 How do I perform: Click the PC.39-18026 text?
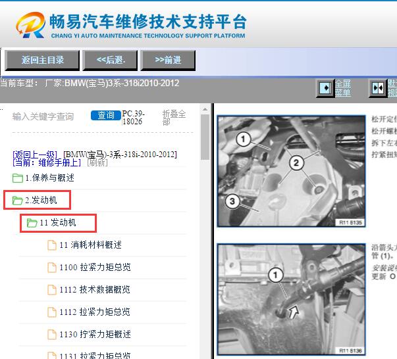click(133, 118)
